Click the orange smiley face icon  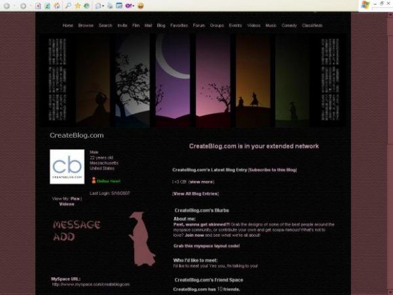pos(141,6)
